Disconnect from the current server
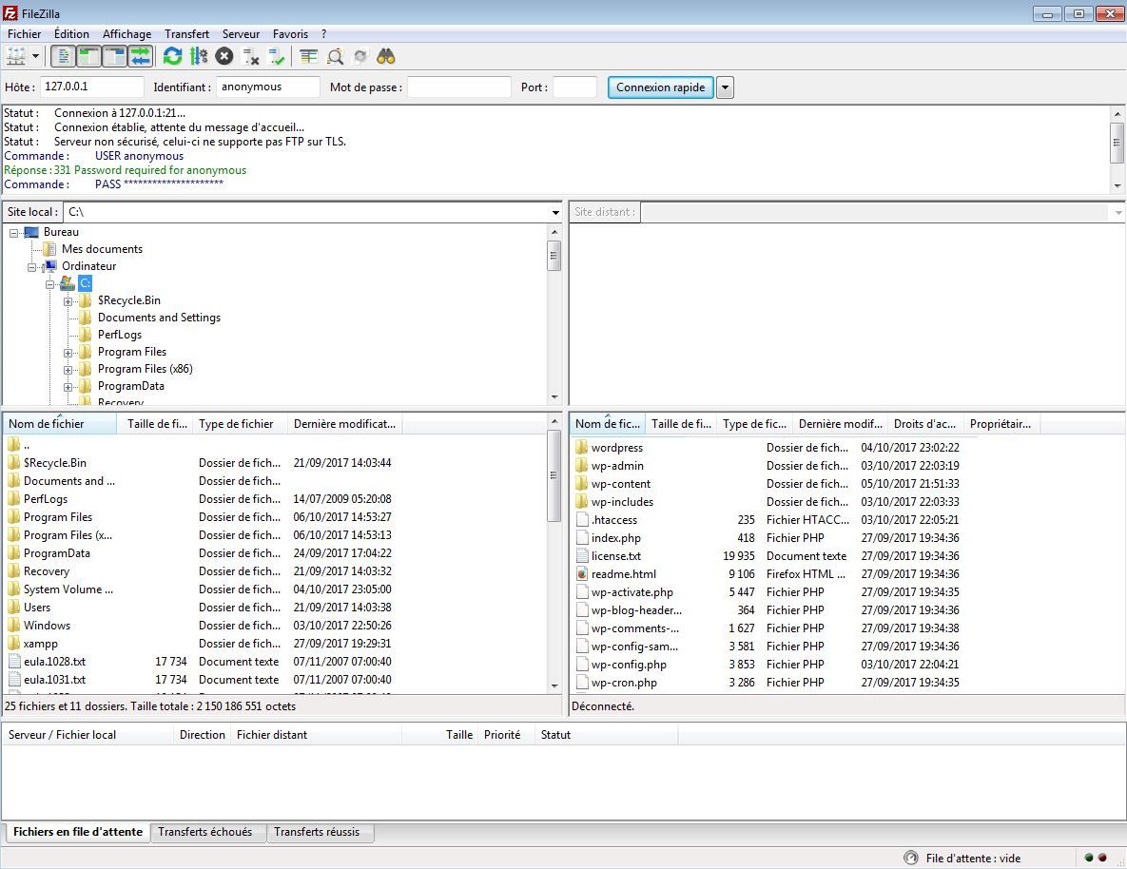The width and height of the screenshot is (1127, 869). (250, 56)
